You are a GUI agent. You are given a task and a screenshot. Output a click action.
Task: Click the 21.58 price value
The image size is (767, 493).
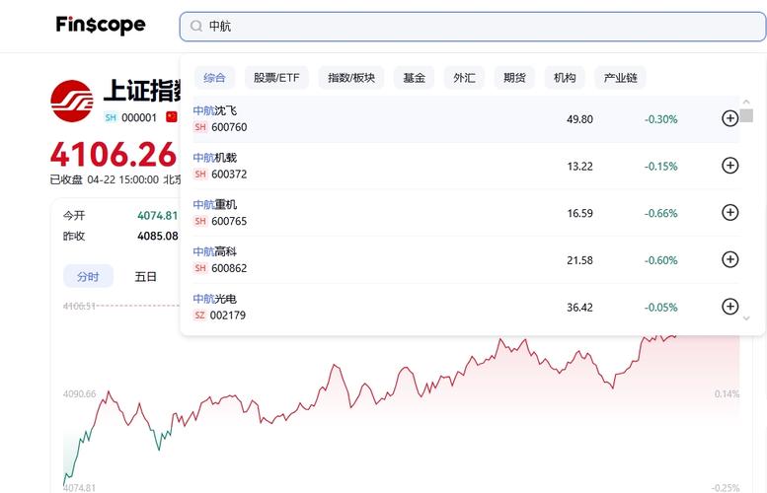pos(579,260)
